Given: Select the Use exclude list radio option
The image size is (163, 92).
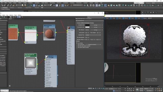Looking at the screenshot, I should (77, 44).
